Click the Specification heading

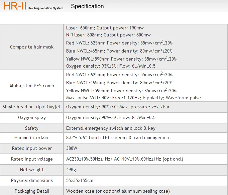pos(87,6)
